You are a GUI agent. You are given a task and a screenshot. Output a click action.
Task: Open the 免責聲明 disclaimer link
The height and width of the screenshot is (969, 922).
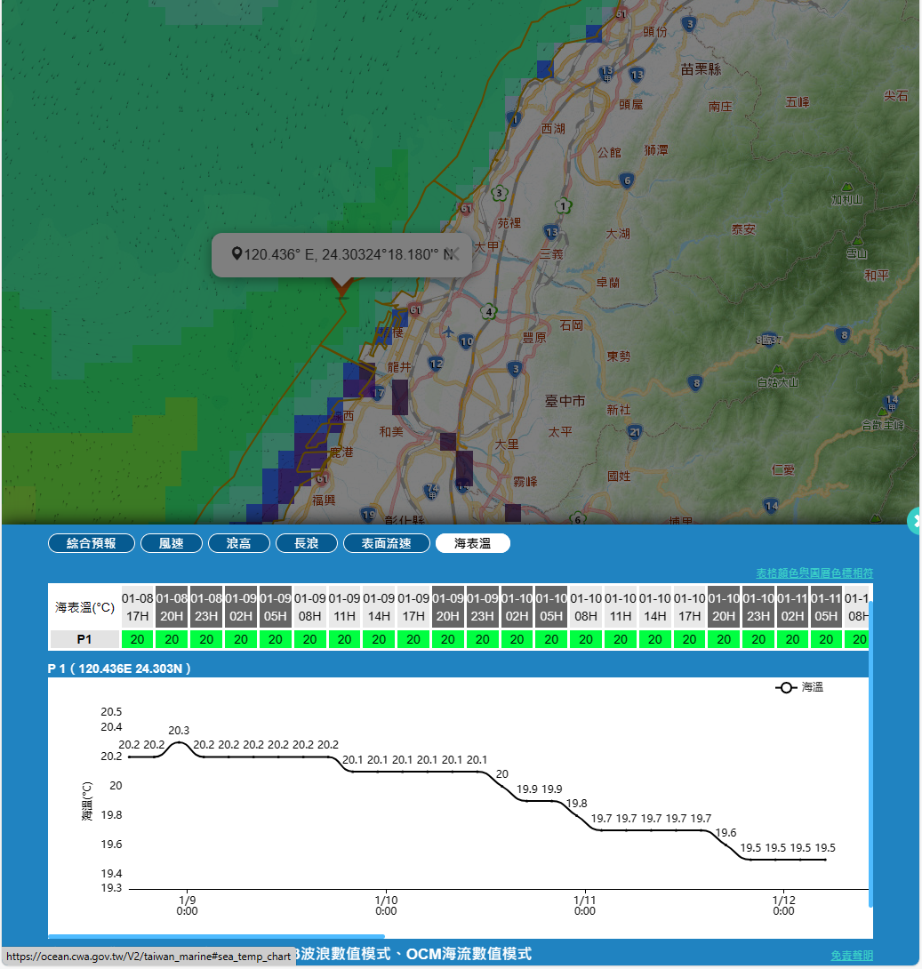(x=851, y=956)
